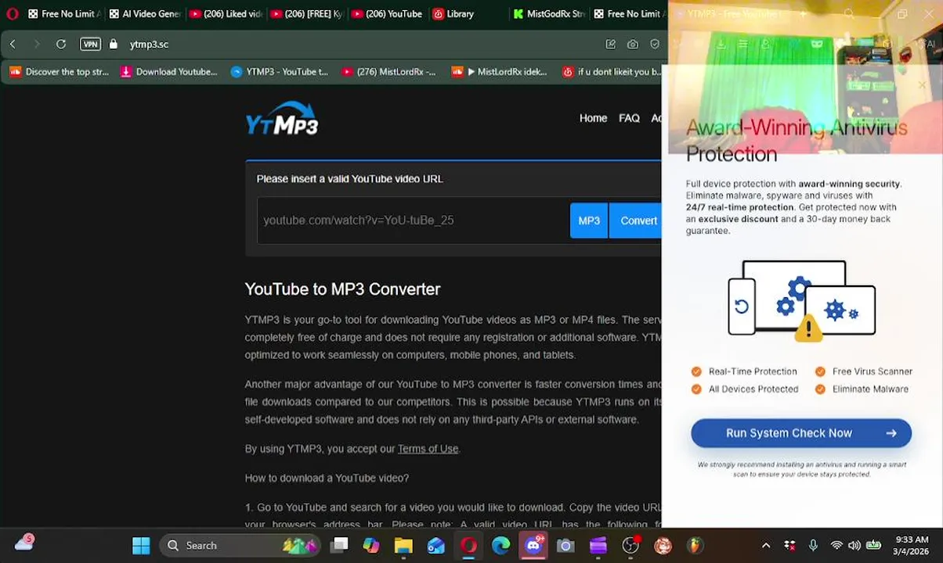Image resolution: width=943 pixels, height=563 pixels.
Task: Open OBS Studio from taskbar
Action: point(630,546)
